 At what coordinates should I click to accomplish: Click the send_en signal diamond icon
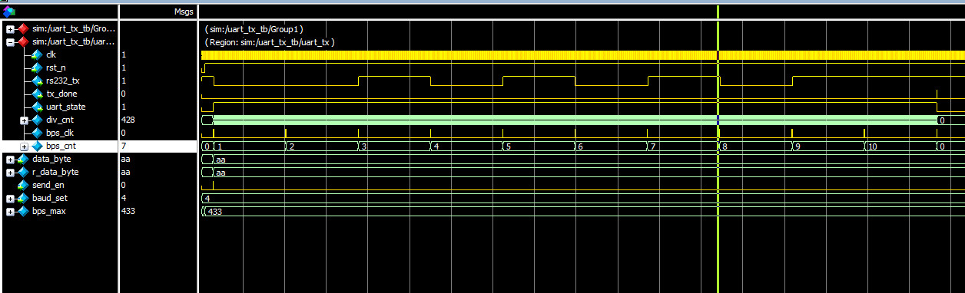tap(23, 185)
